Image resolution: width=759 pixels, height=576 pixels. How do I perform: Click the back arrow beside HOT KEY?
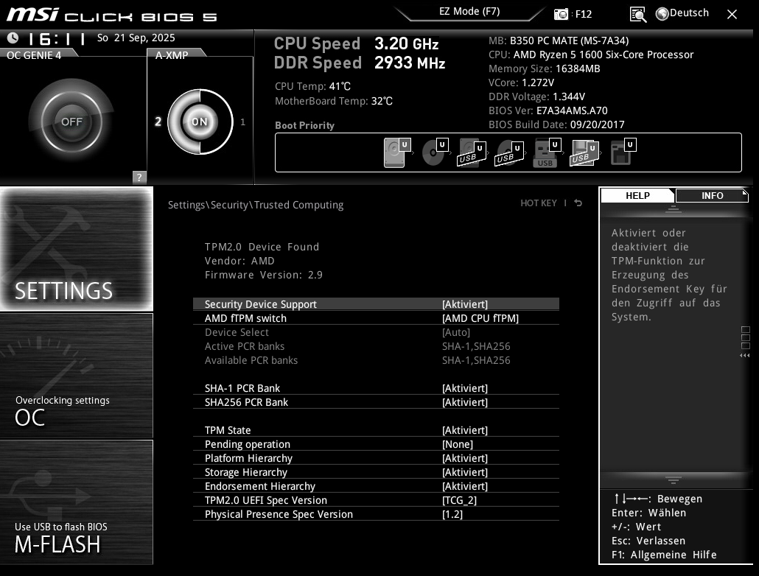coord(578,203)
